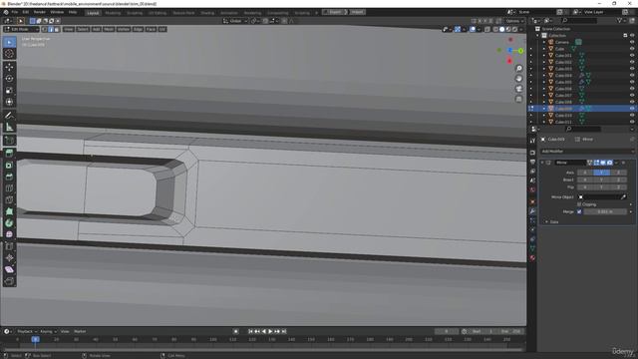
Task: Hide Cube.001 with its eye icon
Action: 632,56
